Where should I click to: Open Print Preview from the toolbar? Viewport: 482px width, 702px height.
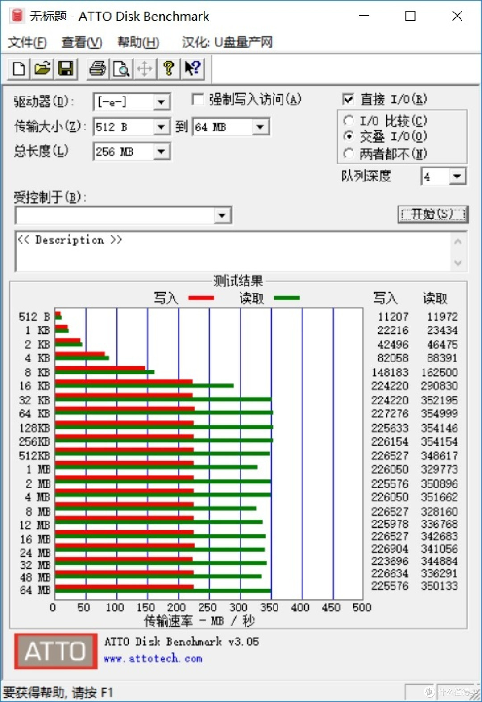coord(121,69)
